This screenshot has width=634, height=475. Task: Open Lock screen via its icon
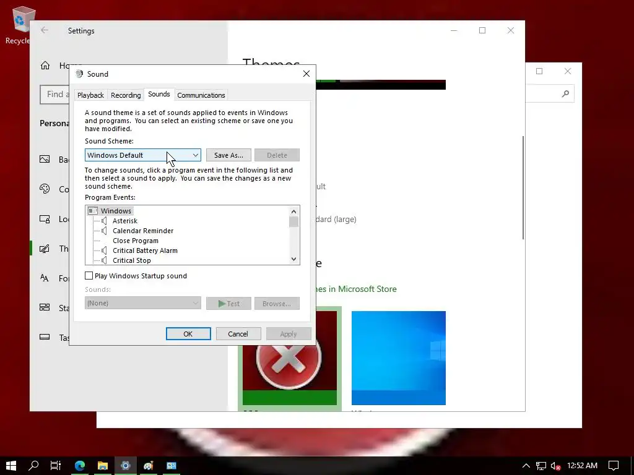[x=45, y=219]
